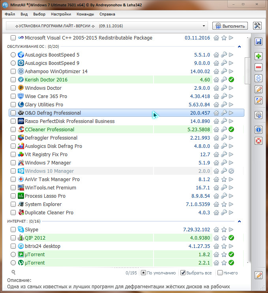Click the blue info icon
The height and width of the screenshot is (293, 268).
(x=259, y=130)
